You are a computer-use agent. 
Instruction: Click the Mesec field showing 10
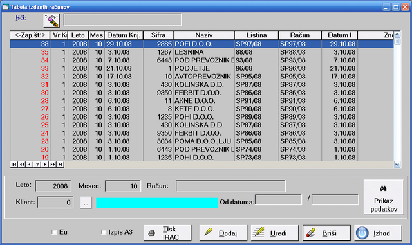coord(123,186)
